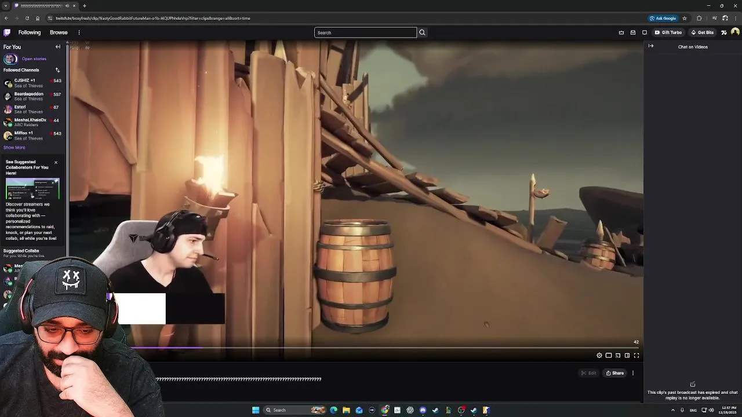The height and width of the screenshot is (417, 742).
Task: Open the whispers speech bubble icon
Action: pyautogui.click(x=644, y=32)
